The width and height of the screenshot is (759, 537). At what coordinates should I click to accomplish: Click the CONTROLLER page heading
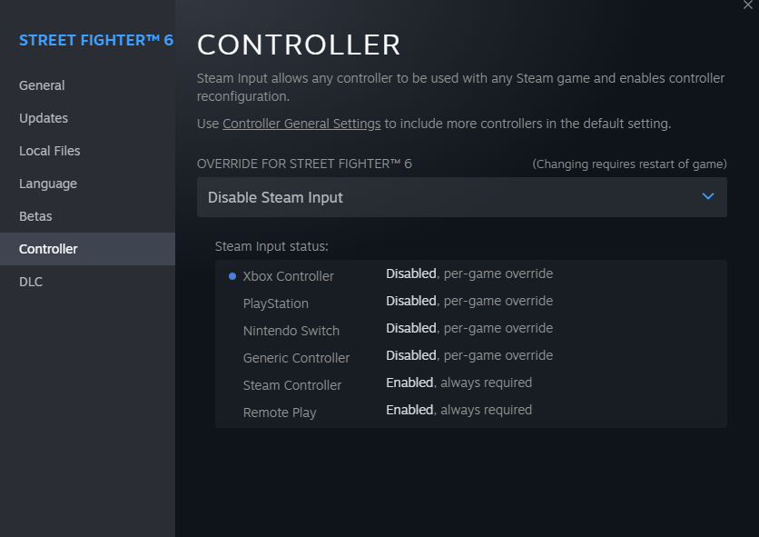point(299,45)
